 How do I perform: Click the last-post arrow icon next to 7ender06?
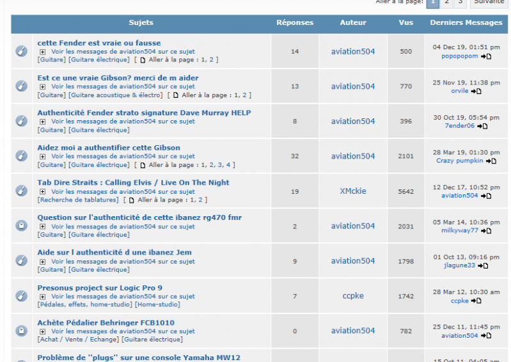[483, 126]
